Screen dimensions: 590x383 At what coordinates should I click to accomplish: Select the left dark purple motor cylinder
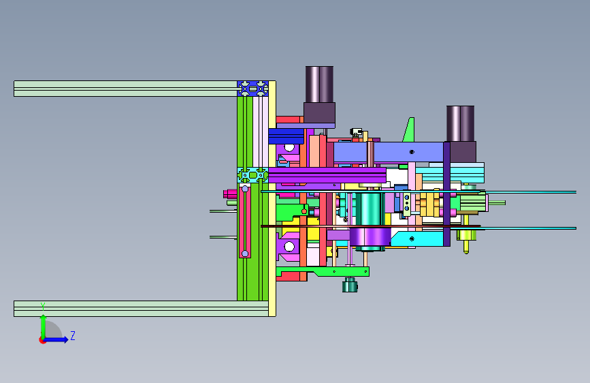point(319,85)
